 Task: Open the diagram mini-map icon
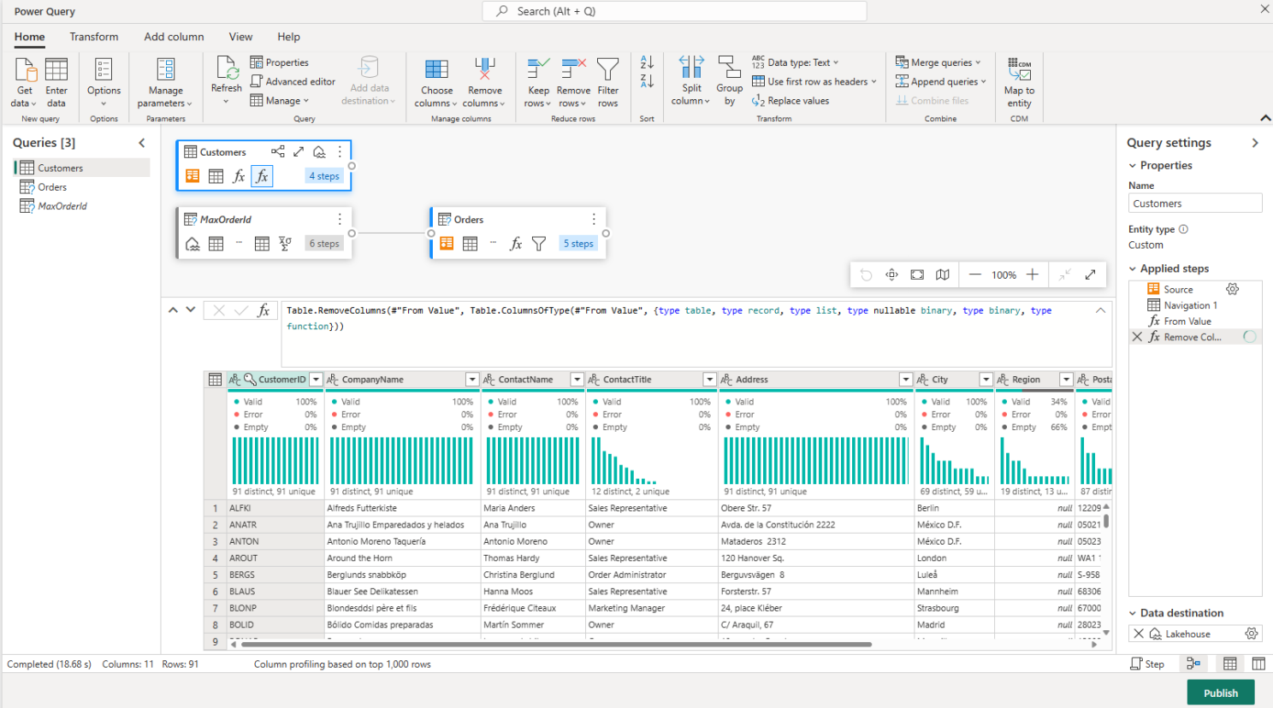click(944, 274)
